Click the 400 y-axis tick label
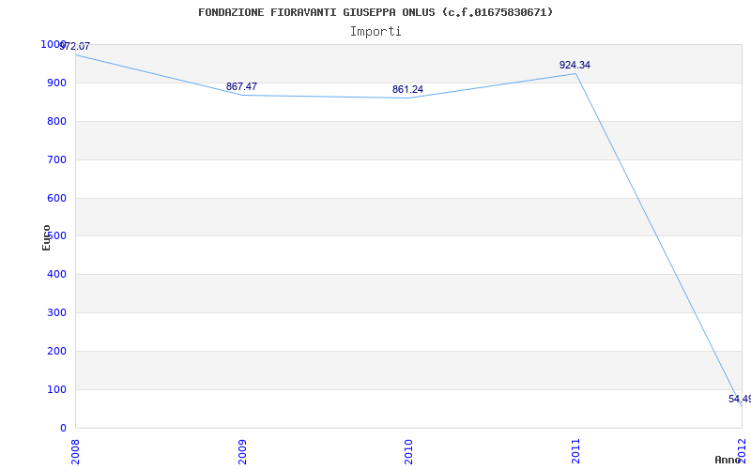751x469 pixels. coord(56,275)
